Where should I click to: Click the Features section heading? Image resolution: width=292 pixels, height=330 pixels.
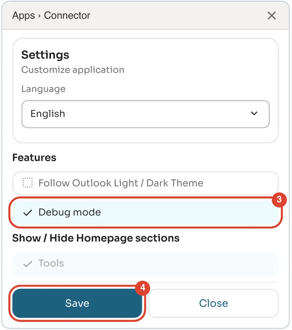coord(34,158)
